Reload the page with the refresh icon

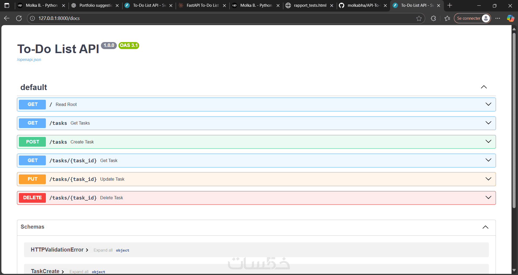pyautogui.click(x=19, y=18)
